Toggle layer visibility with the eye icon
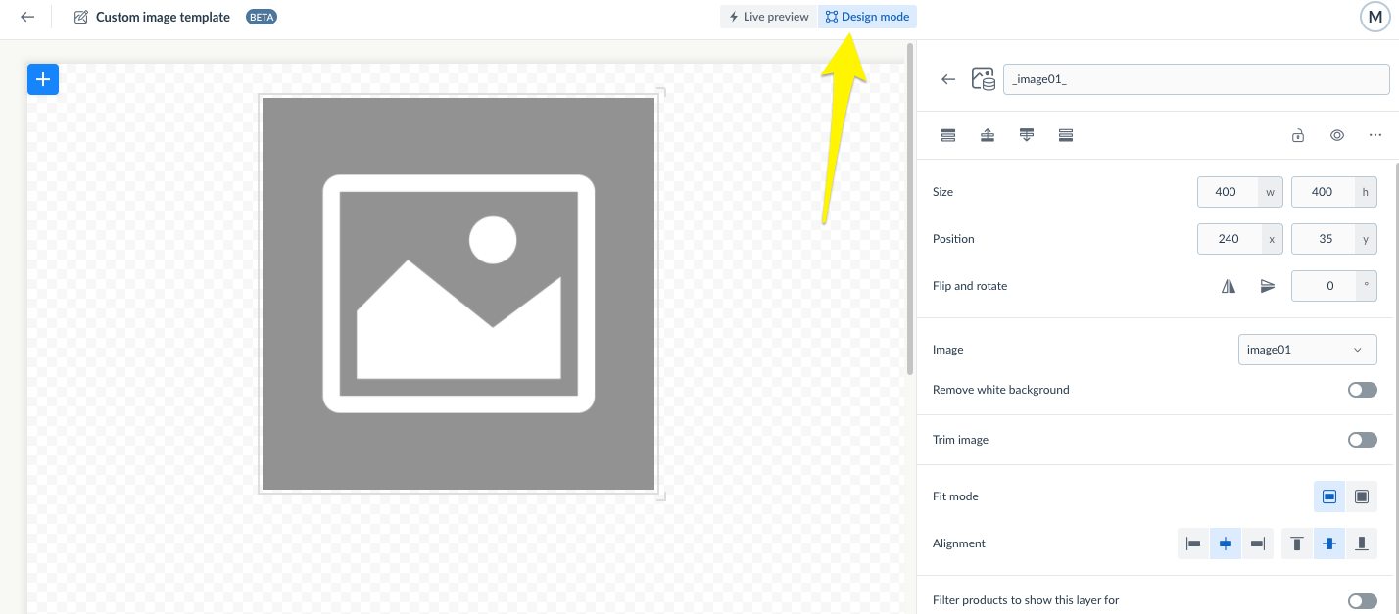The height and width of the screenshot is (614, 1399). pos(1337,135)
